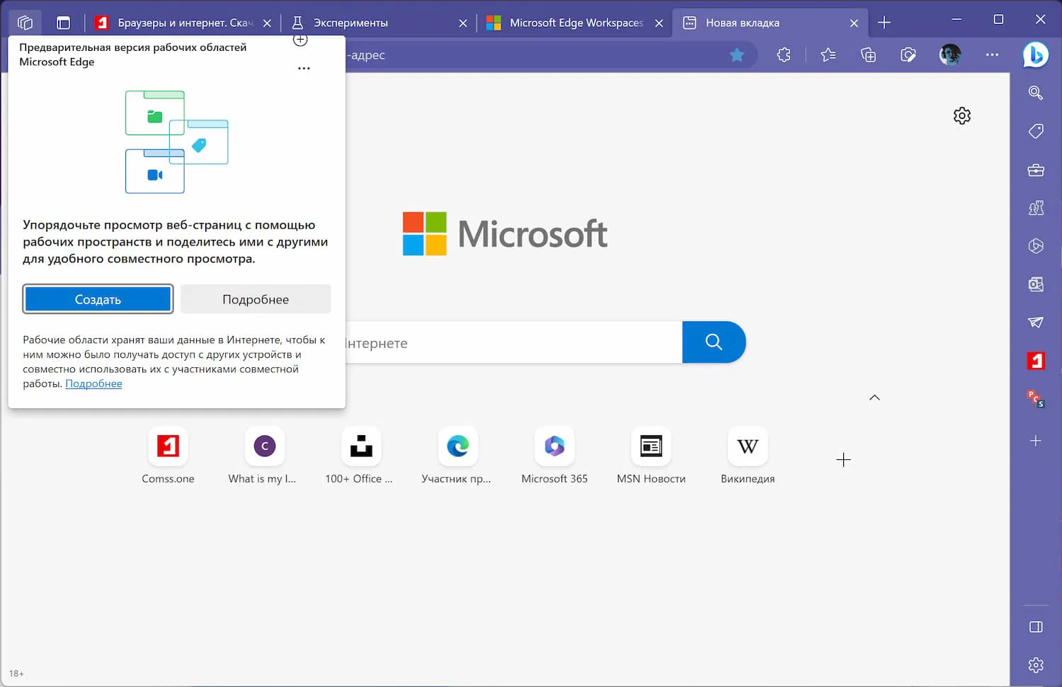The image size is (1062, 687).
Task: Open the Comss.one quick link
Action: click(168, 456)
